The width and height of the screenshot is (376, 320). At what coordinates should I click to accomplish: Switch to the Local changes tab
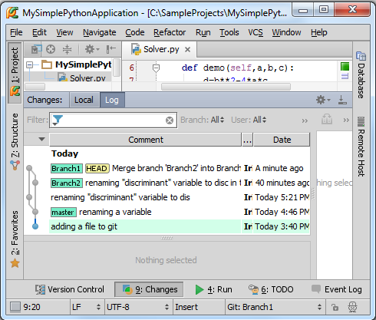84,100
